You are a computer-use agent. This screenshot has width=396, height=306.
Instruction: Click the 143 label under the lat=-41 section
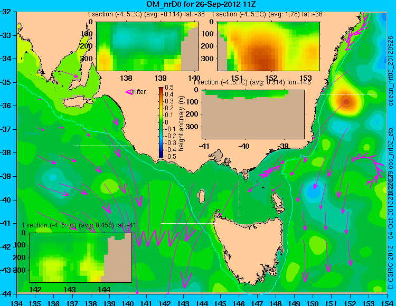[x=70, y=289]
